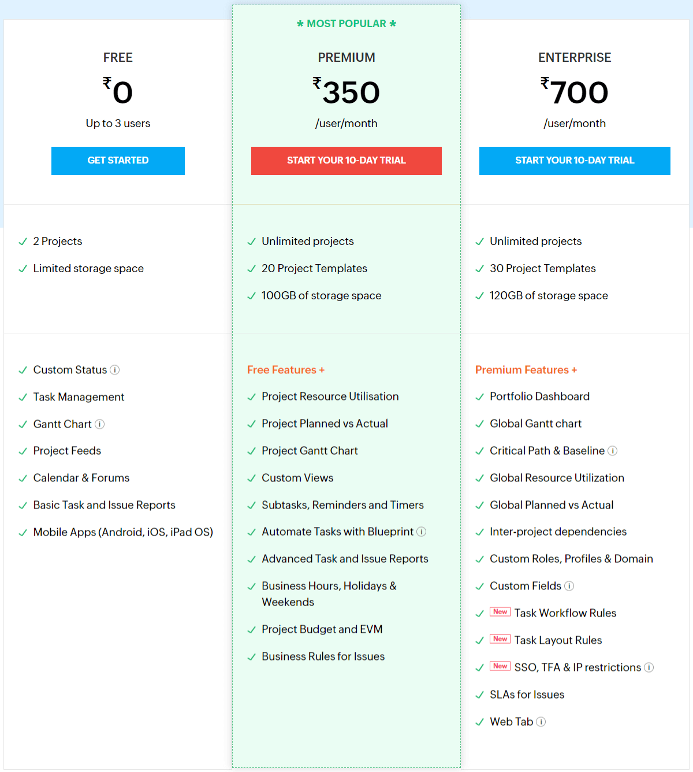Click checkmark beside 2 Projects in Free plan
Screen dimensions: 693x772
click(23, 241)
